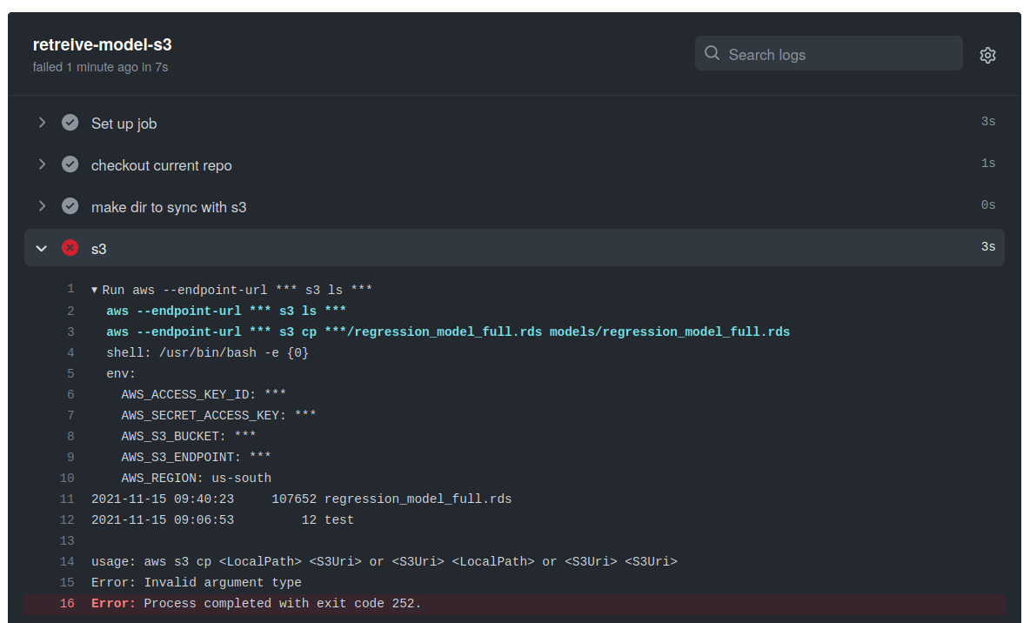The image size is (1030, 623).
Task: Click the 'env:' log line
Action: pos(121,374)
